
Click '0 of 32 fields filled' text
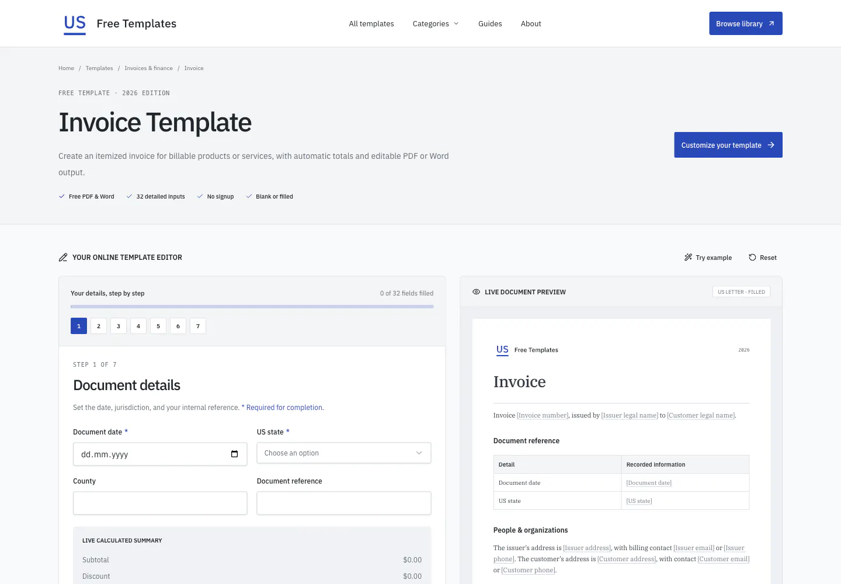(406, 293)
